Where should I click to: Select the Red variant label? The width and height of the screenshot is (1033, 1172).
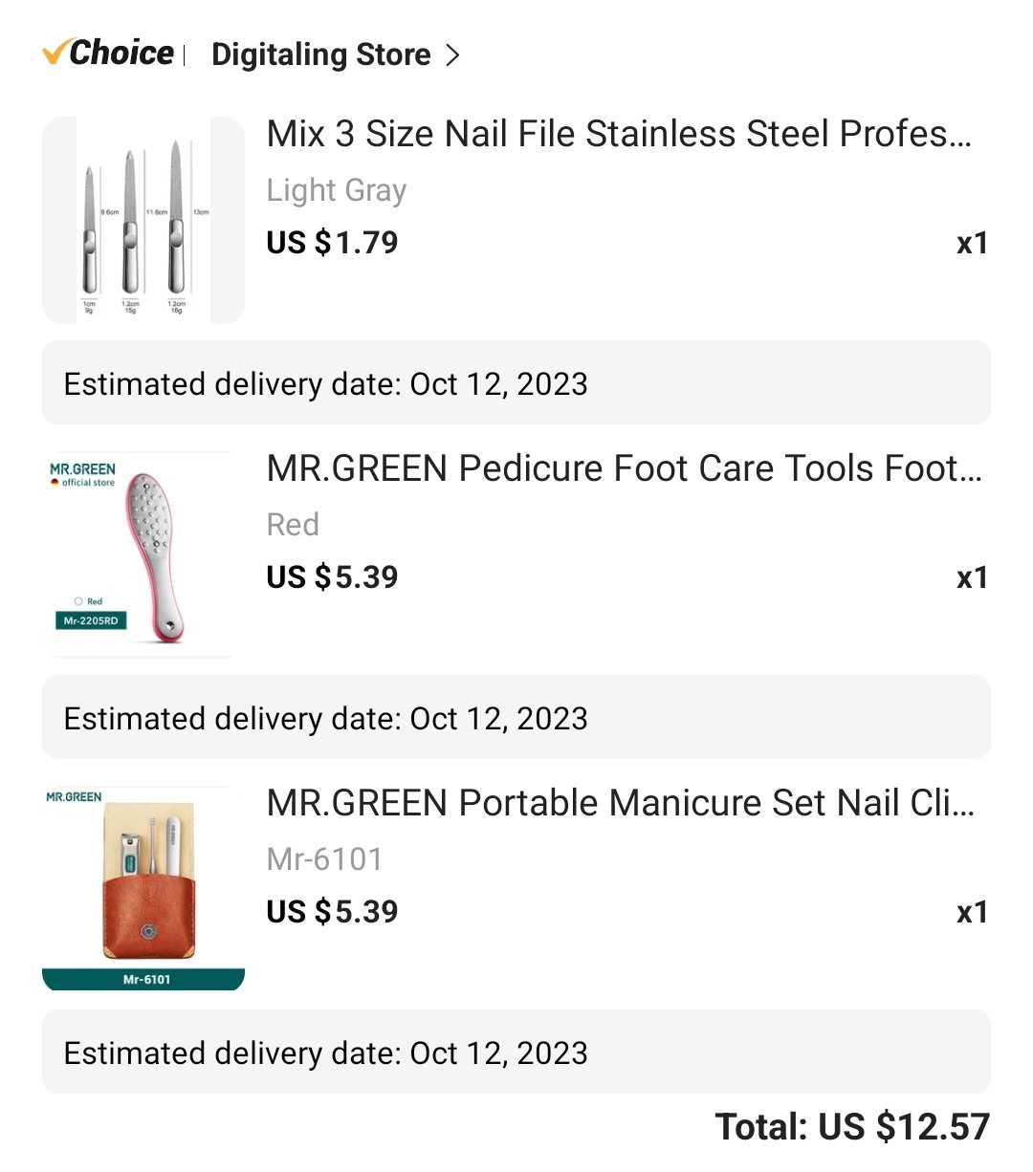293,525
